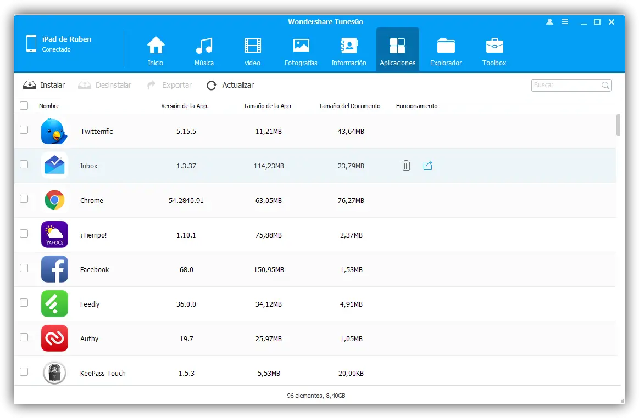Click Chrome version 54.2840.91

186,201
